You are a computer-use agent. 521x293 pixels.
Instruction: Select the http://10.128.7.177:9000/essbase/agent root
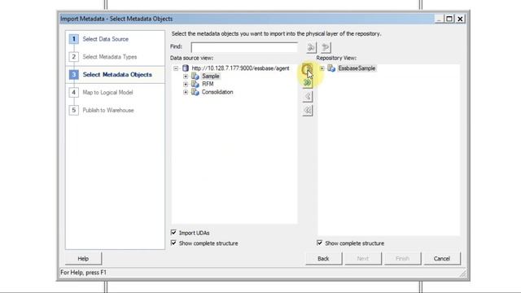pyautogui.click(x=240, y=68)
